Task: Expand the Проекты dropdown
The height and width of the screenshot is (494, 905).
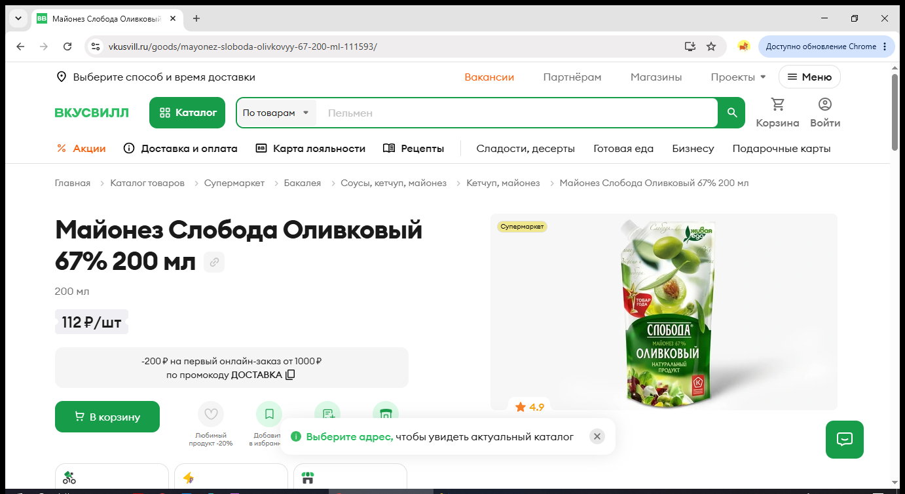Action: [x=738, y=77]
